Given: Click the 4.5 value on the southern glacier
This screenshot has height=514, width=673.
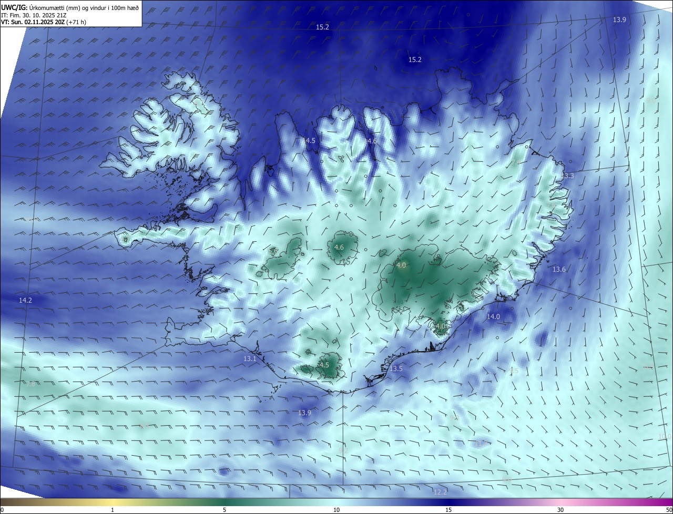Looking at the screenshot, I should coord(324,365).
